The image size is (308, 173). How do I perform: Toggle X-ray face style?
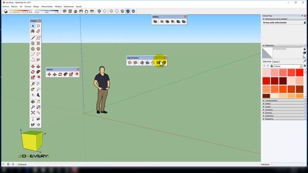pyautogui.click(x=99, y=11)
